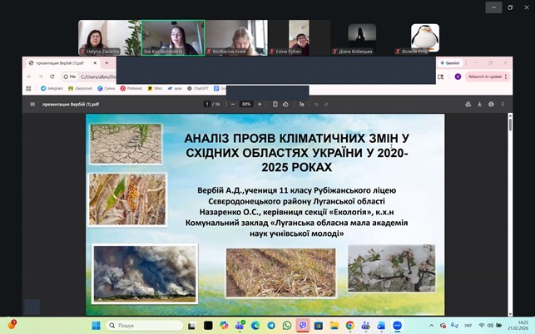Viewport: 535px width, 334px height.
Task: Open a new Chrome tab
Action: tap(107, 63)
